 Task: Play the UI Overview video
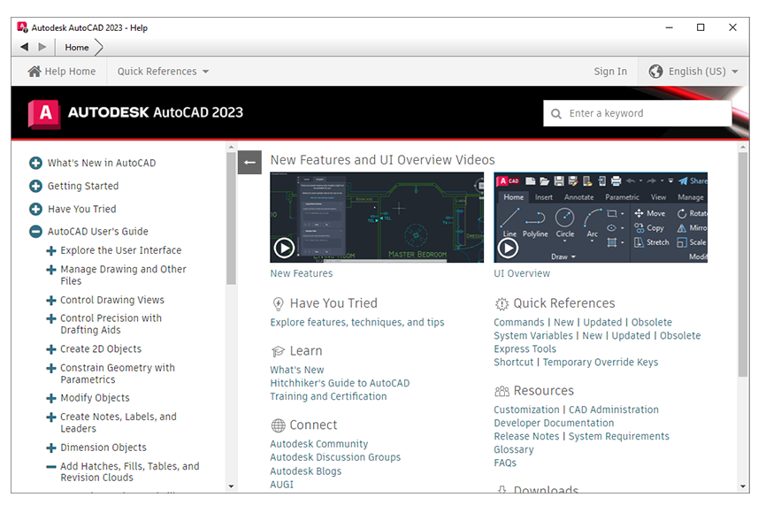pyautogui.click(x=508, y=248)
